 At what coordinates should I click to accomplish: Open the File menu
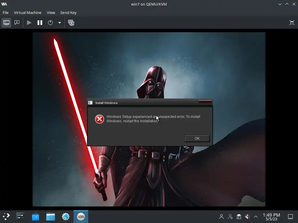coord(6,12)
